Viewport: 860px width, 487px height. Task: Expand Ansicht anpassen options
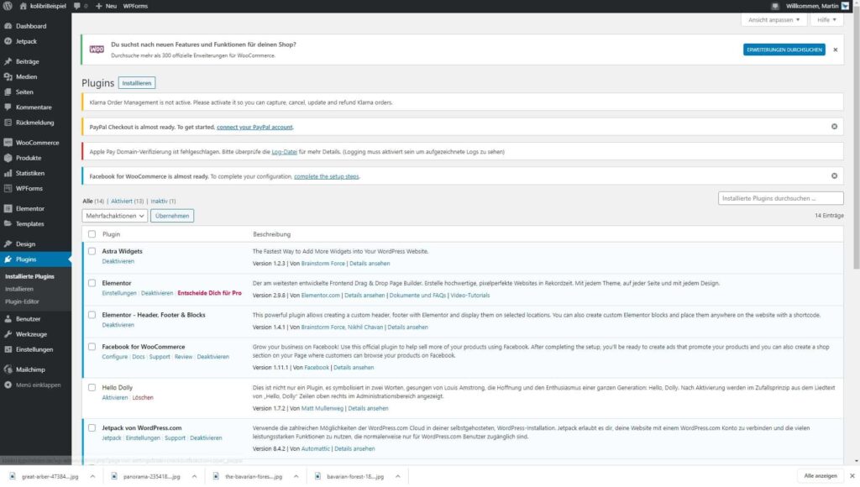point(773,20)
